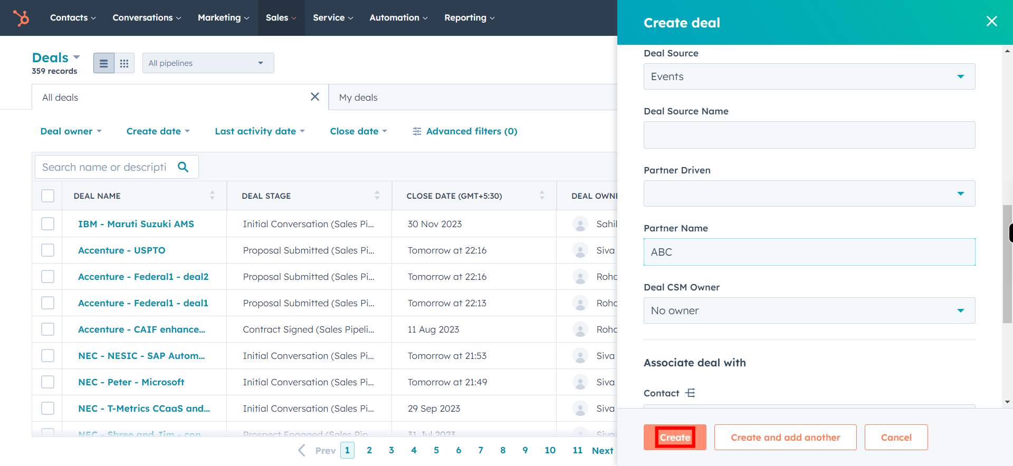Open the Deal CSM Owner dropdown

coord(809,310)
